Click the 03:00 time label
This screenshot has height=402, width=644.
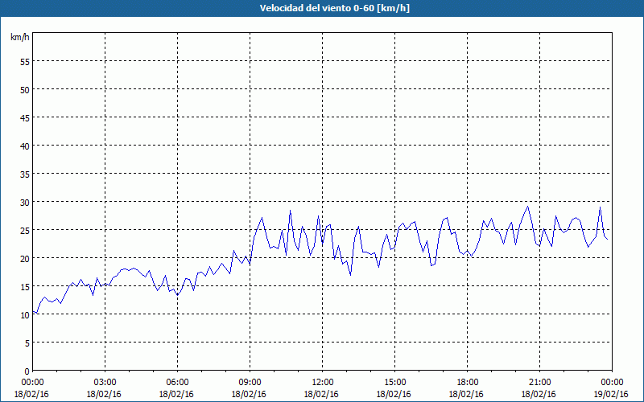(x=105, y=383)
